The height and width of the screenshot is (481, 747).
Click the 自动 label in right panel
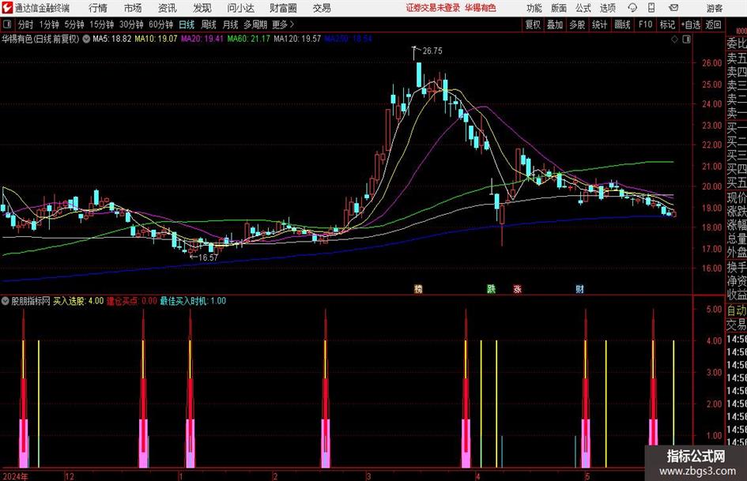pos(737,310)
